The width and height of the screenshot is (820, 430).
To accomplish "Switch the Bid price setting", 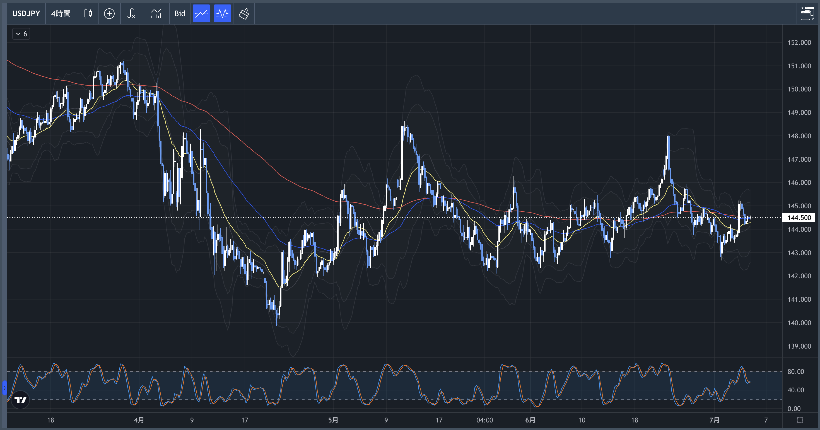I will (180, 13).
